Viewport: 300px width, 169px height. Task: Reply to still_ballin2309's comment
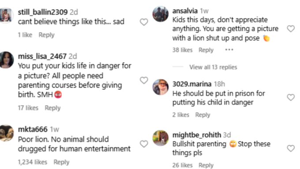[x=46, y=35]
